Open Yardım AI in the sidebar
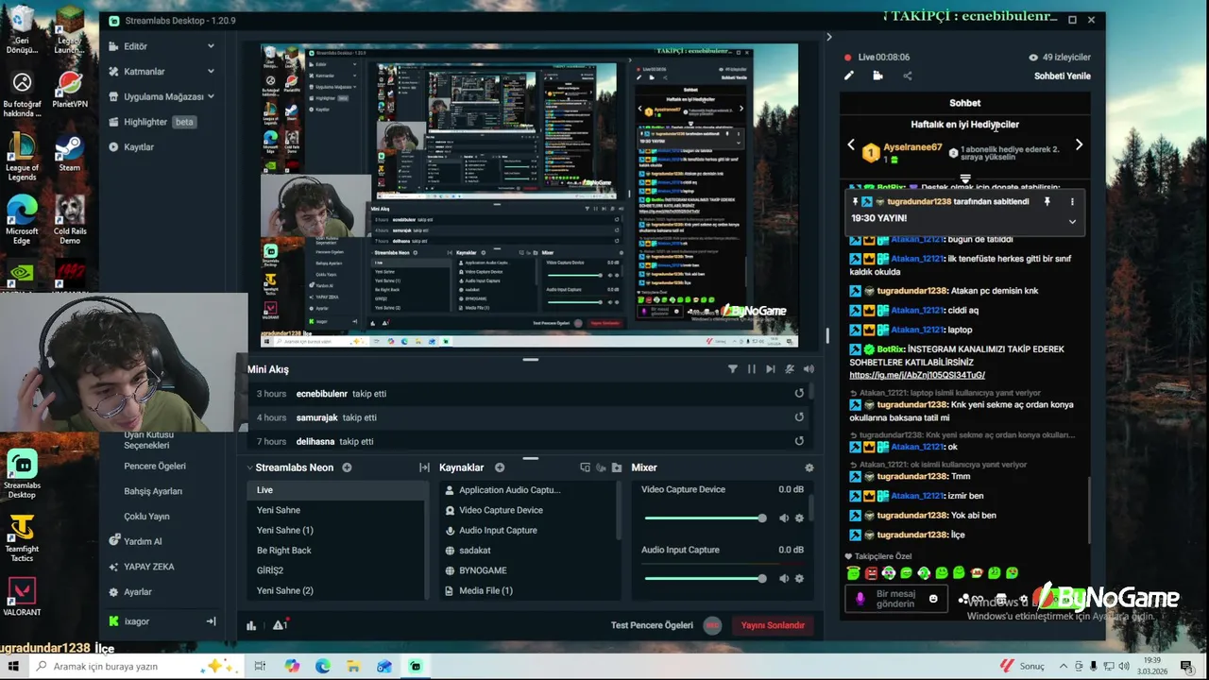Screen dimensions: 1209x680 (143, 541)
